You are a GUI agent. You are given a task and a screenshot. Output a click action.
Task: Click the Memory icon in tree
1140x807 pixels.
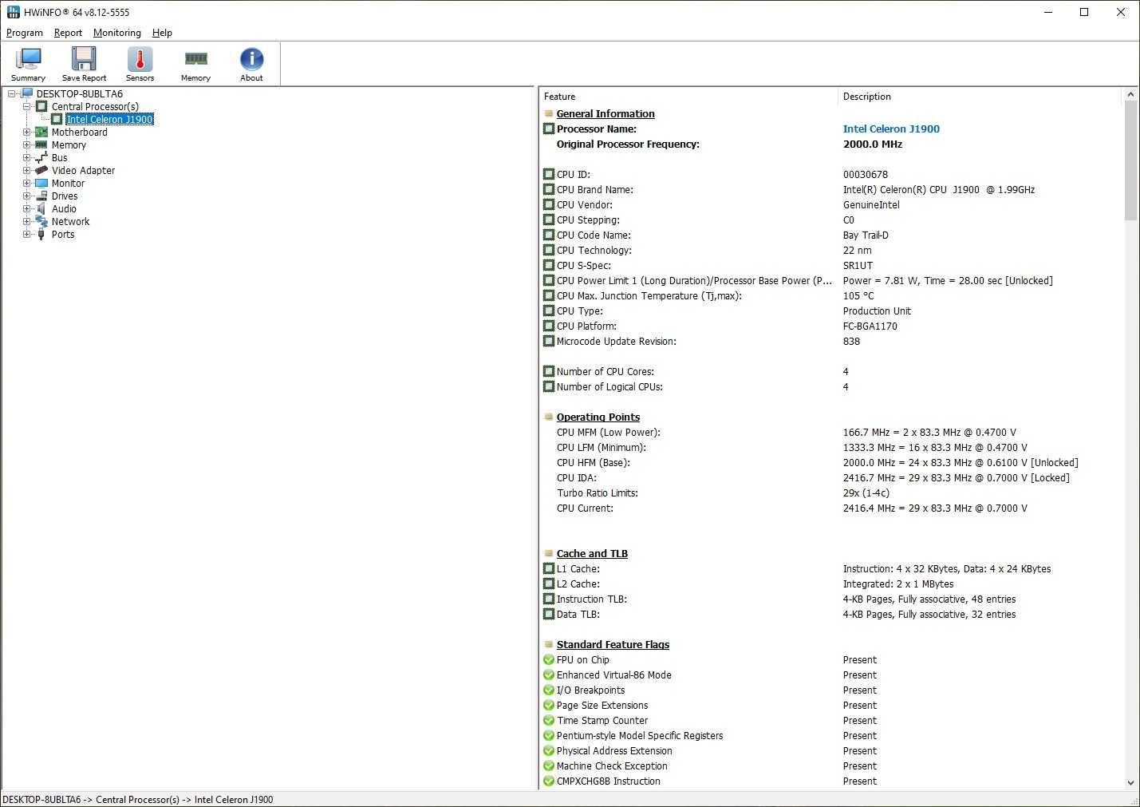coord(41,145)
